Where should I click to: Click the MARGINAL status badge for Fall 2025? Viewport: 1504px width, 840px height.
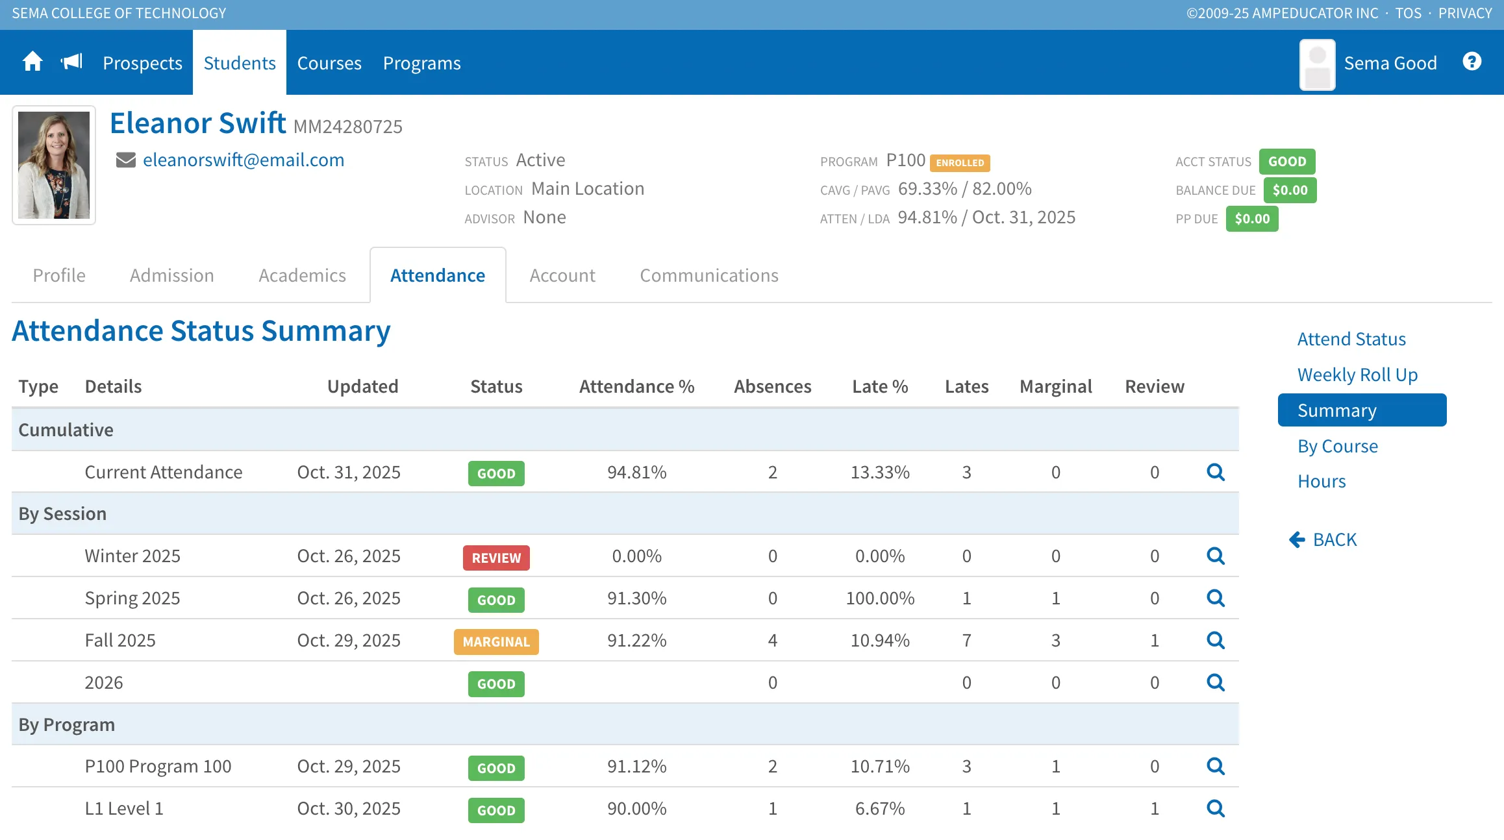pyautogui.click(x=496, y=642)
